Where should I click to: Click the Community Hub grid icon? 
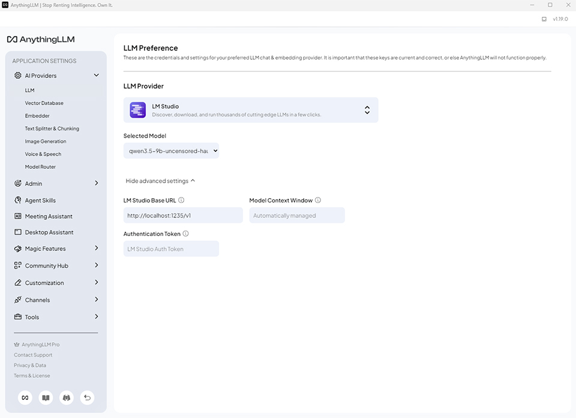pos(17,265)
